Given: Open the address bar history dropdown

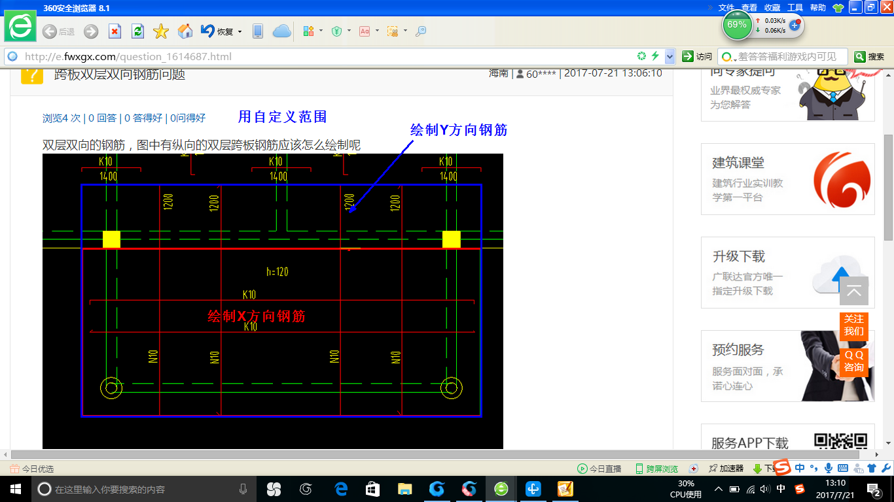Looking at the screenshot, I should 670,57.
